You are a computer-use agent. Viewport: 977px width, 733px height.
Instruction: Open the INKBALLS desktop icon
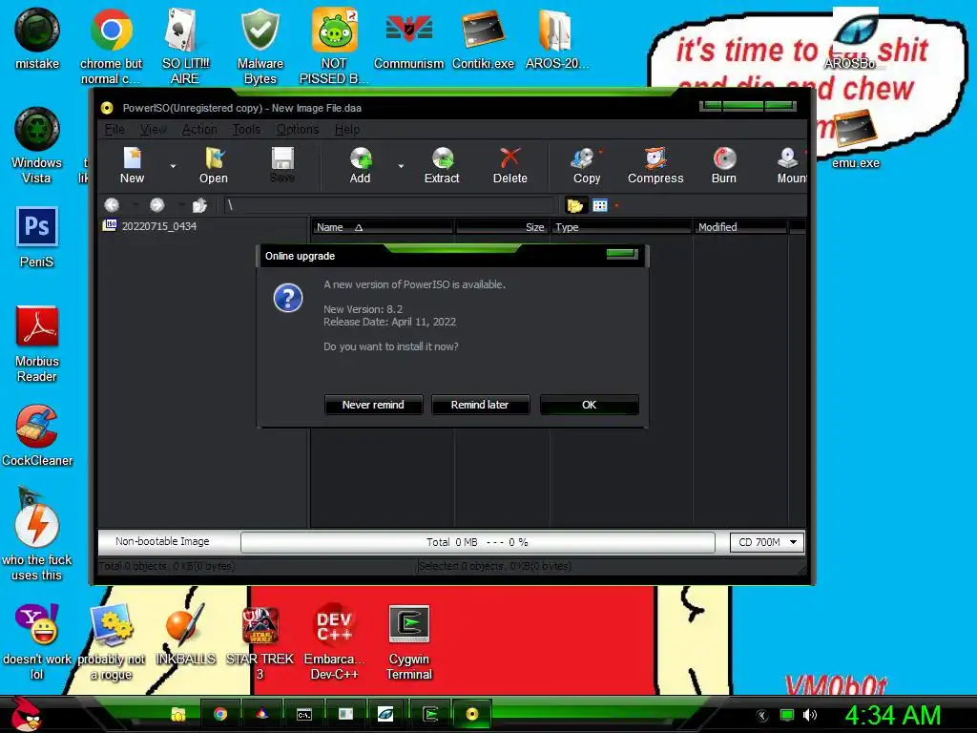click(185, 635)
